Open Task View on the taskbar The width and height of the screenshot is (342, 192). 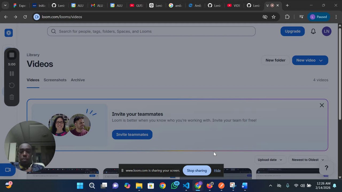[x=104, y=186]
